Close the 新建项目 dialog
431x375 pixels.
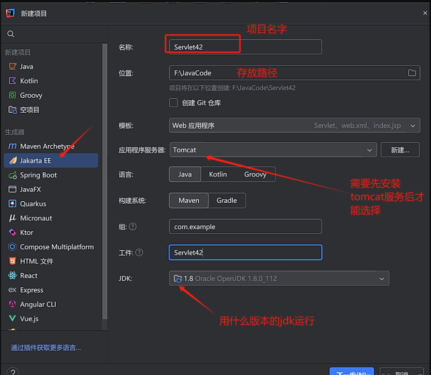425,13
